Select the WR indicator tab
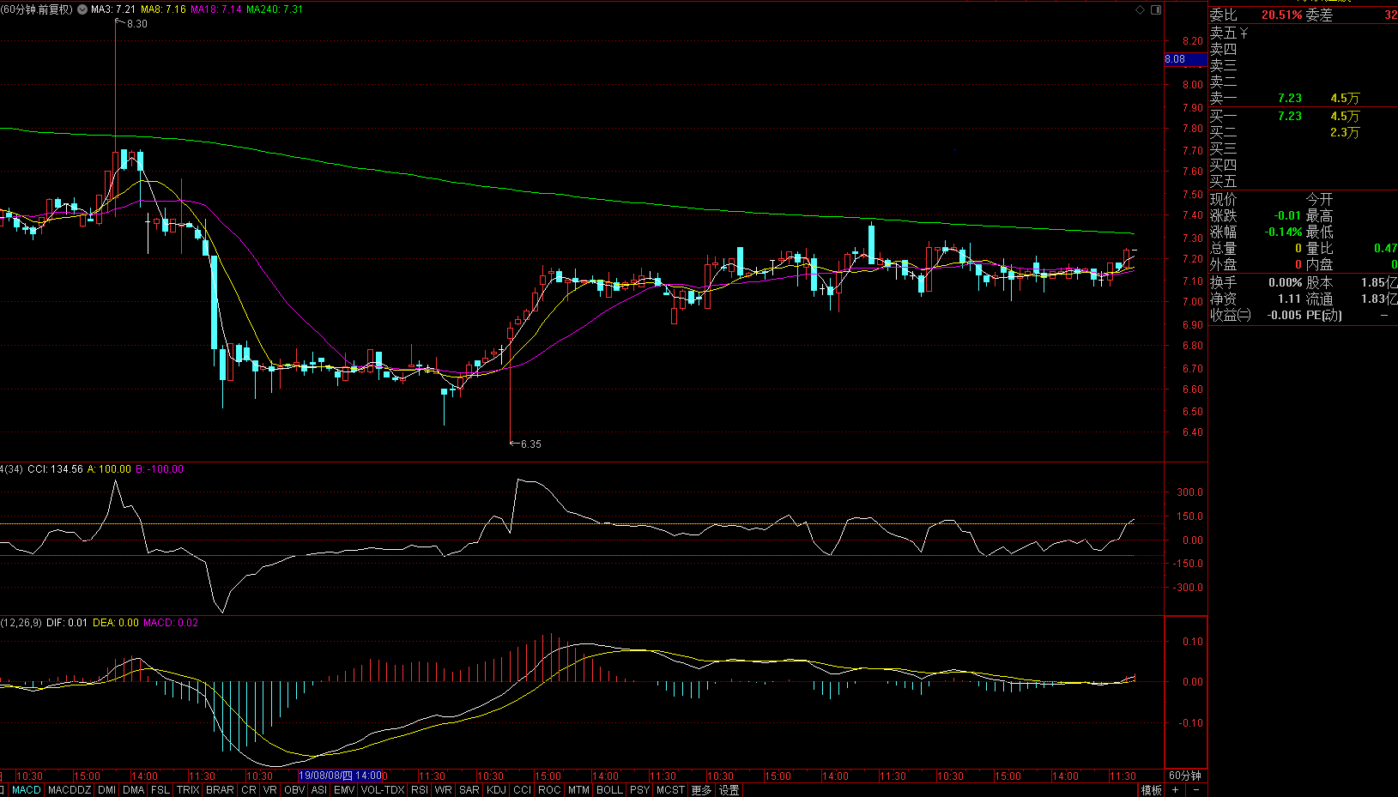Viewport: 1398px width, 797px height. [443, 790]
